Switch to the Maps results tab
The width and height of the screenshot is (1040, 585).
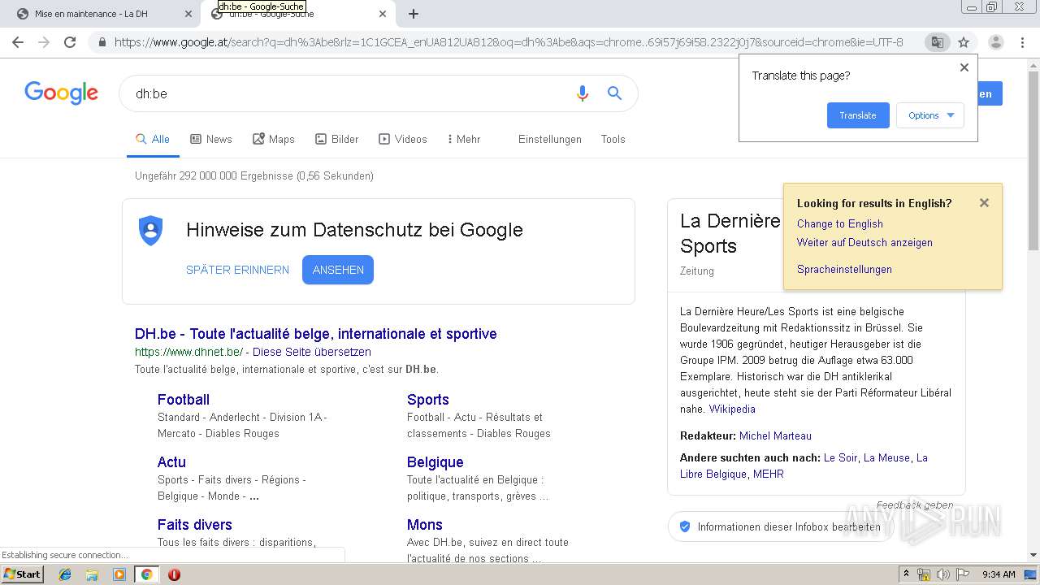click(x=274, y=139)
